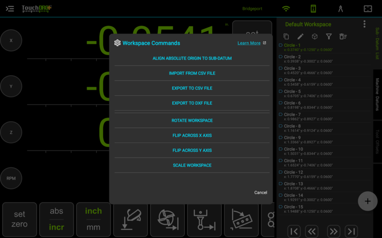Select sub-datum Circle - 10
Image resolution: width=382 pixels, height=238 pixels.
point(325,151)
